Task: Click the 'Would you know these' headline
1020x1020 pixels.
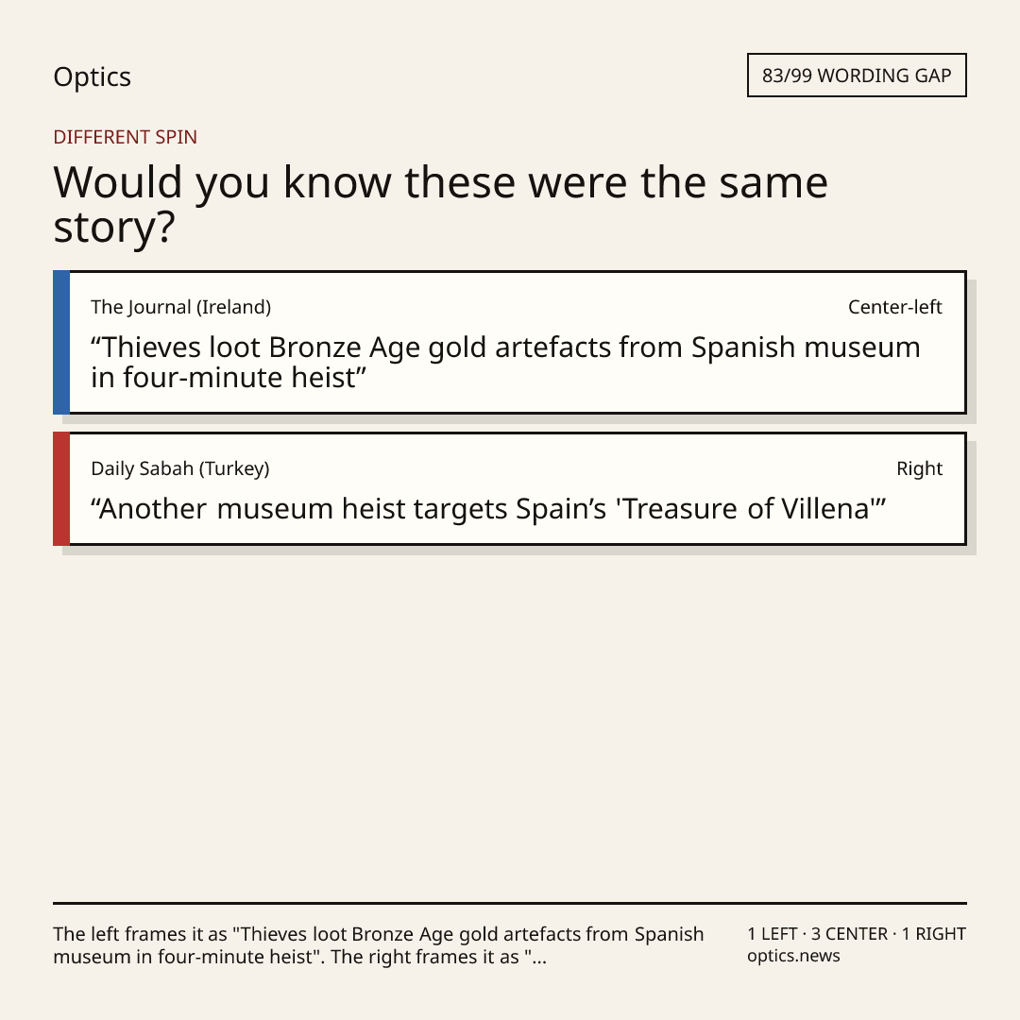Action: (x=440, y=204)
